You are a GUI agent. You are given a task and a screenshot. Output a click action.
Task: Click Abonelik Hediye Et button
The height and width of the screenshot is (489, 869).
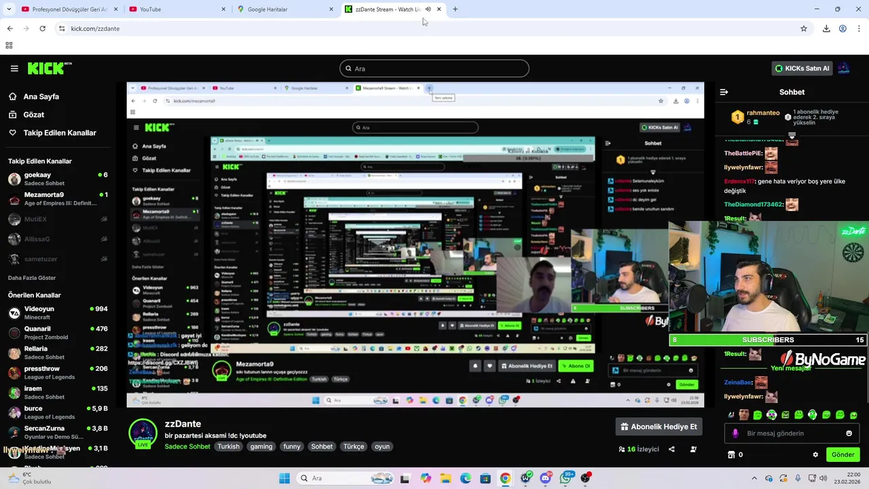(659, 427)
